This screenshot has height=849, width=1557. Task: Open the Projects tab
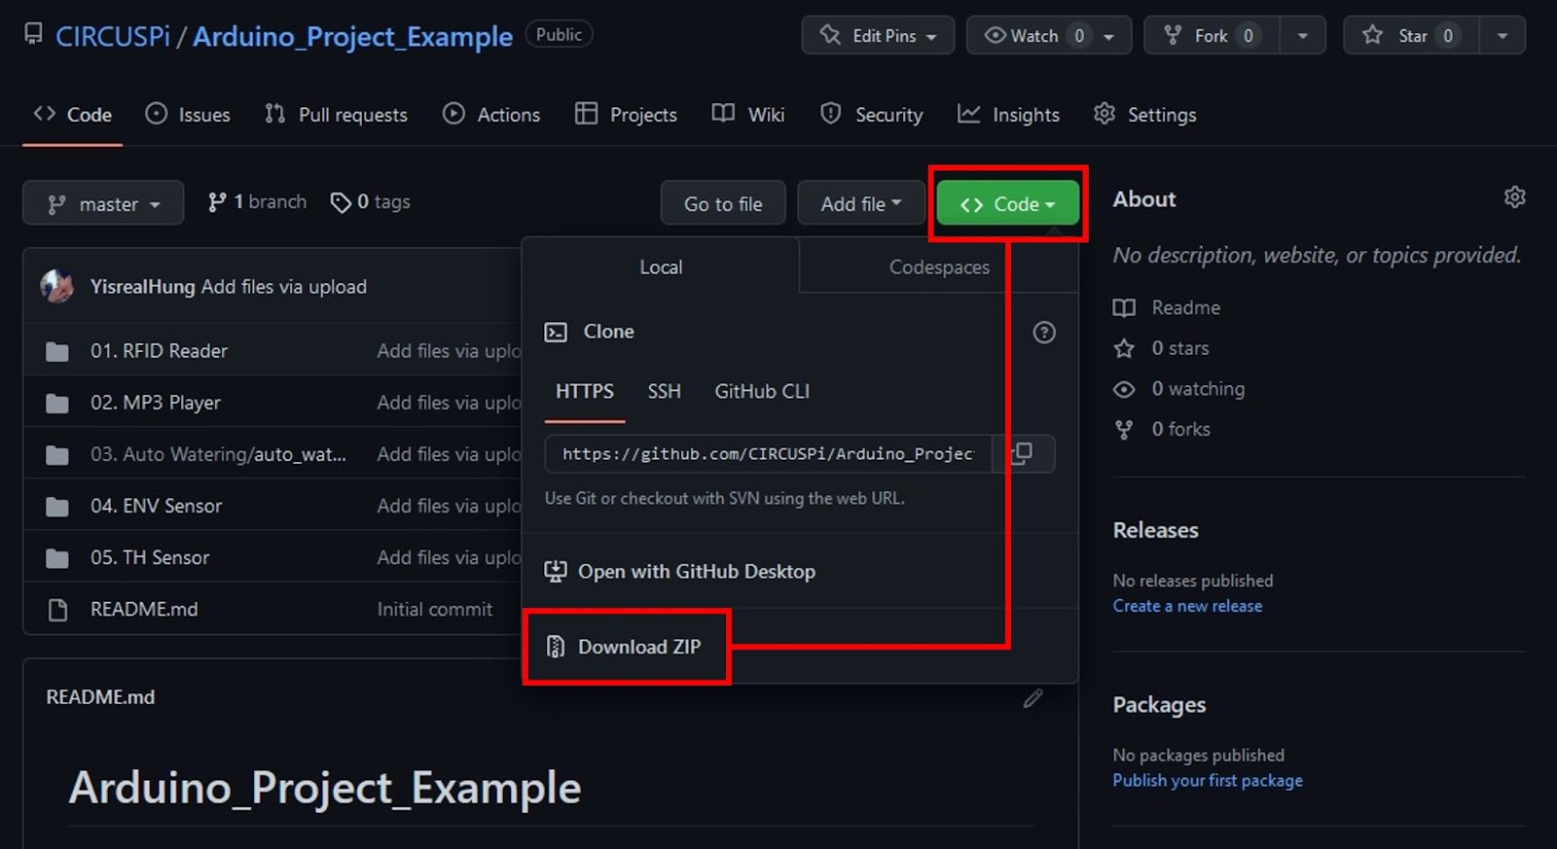(626, 114)
